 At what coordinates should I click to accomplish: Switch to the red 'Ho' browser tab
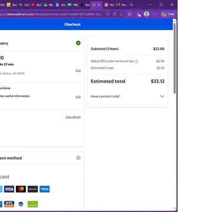pos(109,5)
